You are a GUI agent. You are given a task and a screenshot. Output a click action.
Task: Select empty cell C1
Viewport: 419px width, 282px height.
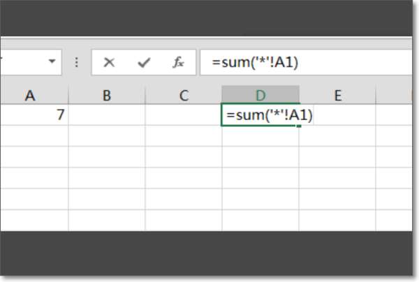click(184, 115)
